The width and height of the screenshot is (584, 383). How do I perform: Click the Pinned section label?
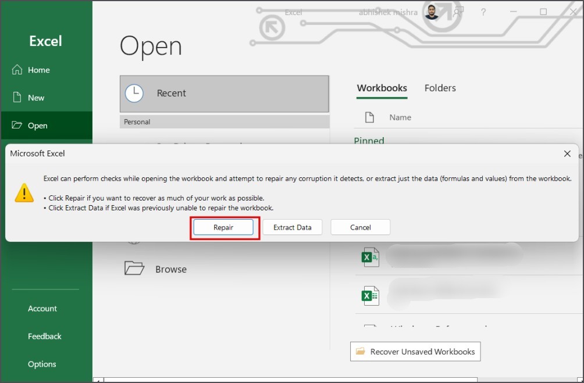(x=369, y=141)
